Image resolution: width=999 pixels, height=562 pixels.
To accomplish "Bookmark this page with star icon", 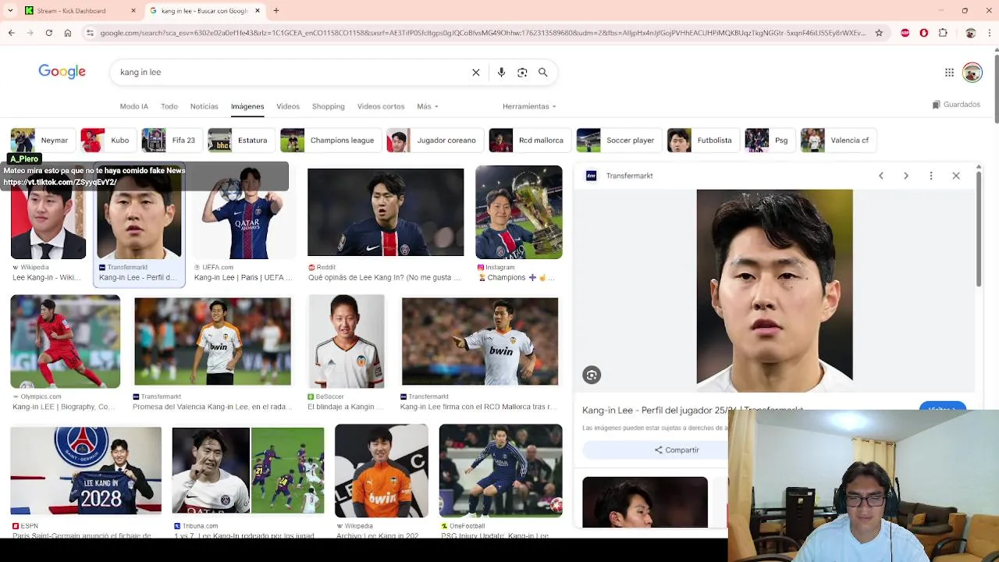I will (x=879, y=33).
